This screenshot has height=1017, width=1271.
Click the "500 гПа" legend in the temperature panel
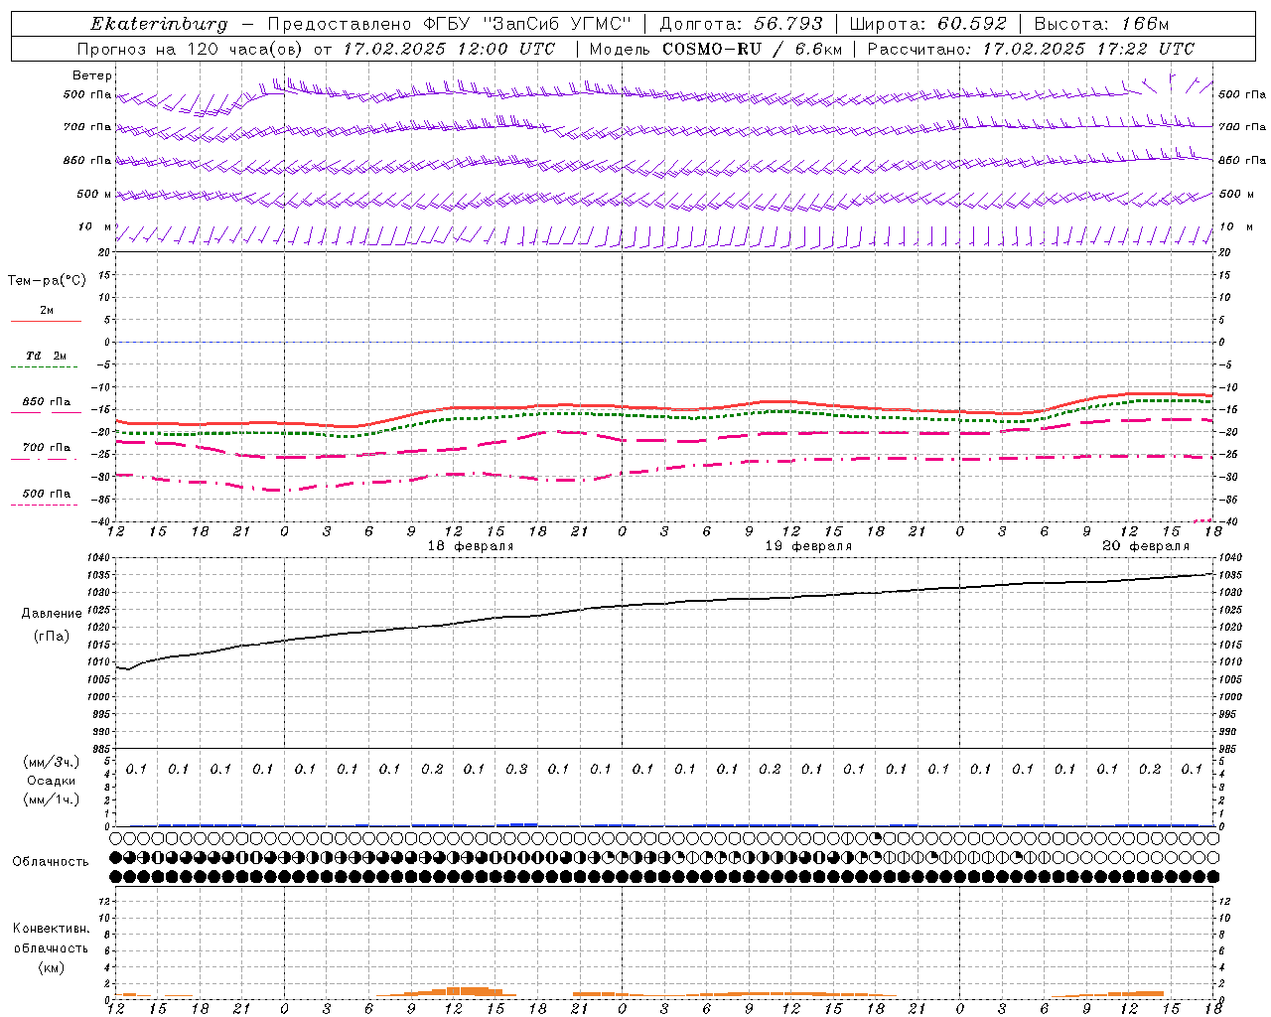click(x=46, y=494)
